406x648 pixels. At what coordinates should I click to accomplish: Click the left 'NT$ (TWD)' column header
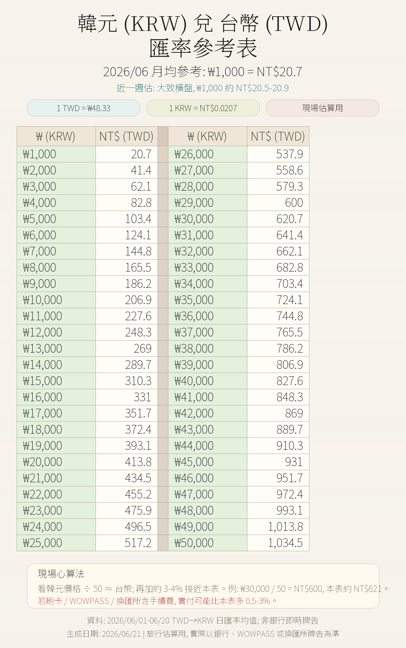[126, 136]
